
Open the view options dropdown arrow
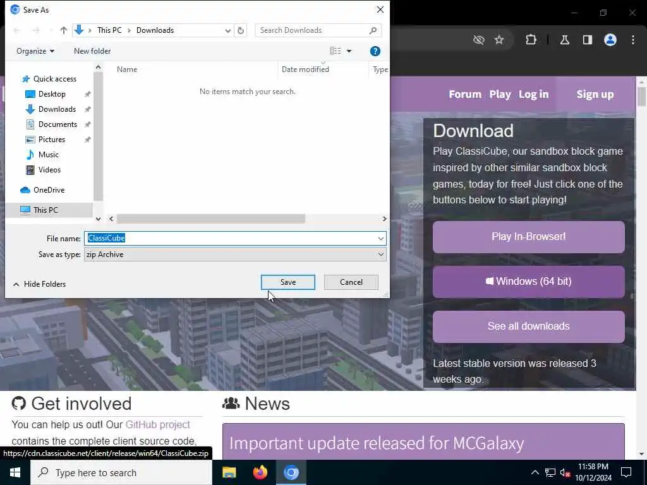tap(349, 51)
